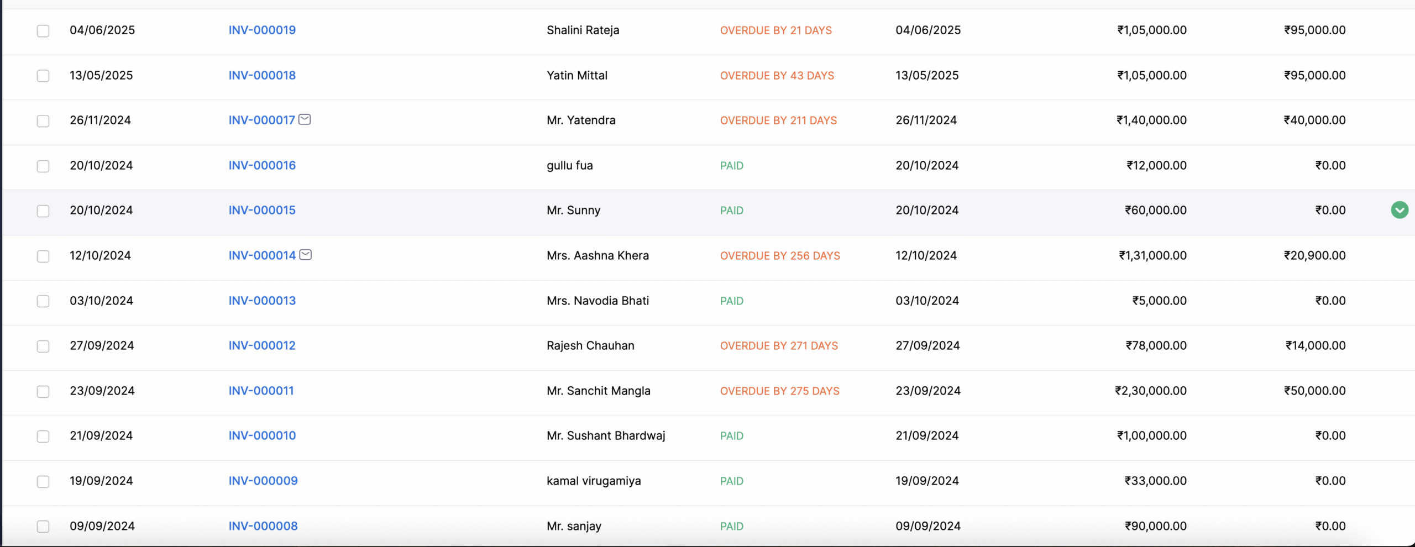The height and width of the screenshot is (547, 1415).
Task: Select the INV-000008 row checkbox
Action: click(43, 527)
